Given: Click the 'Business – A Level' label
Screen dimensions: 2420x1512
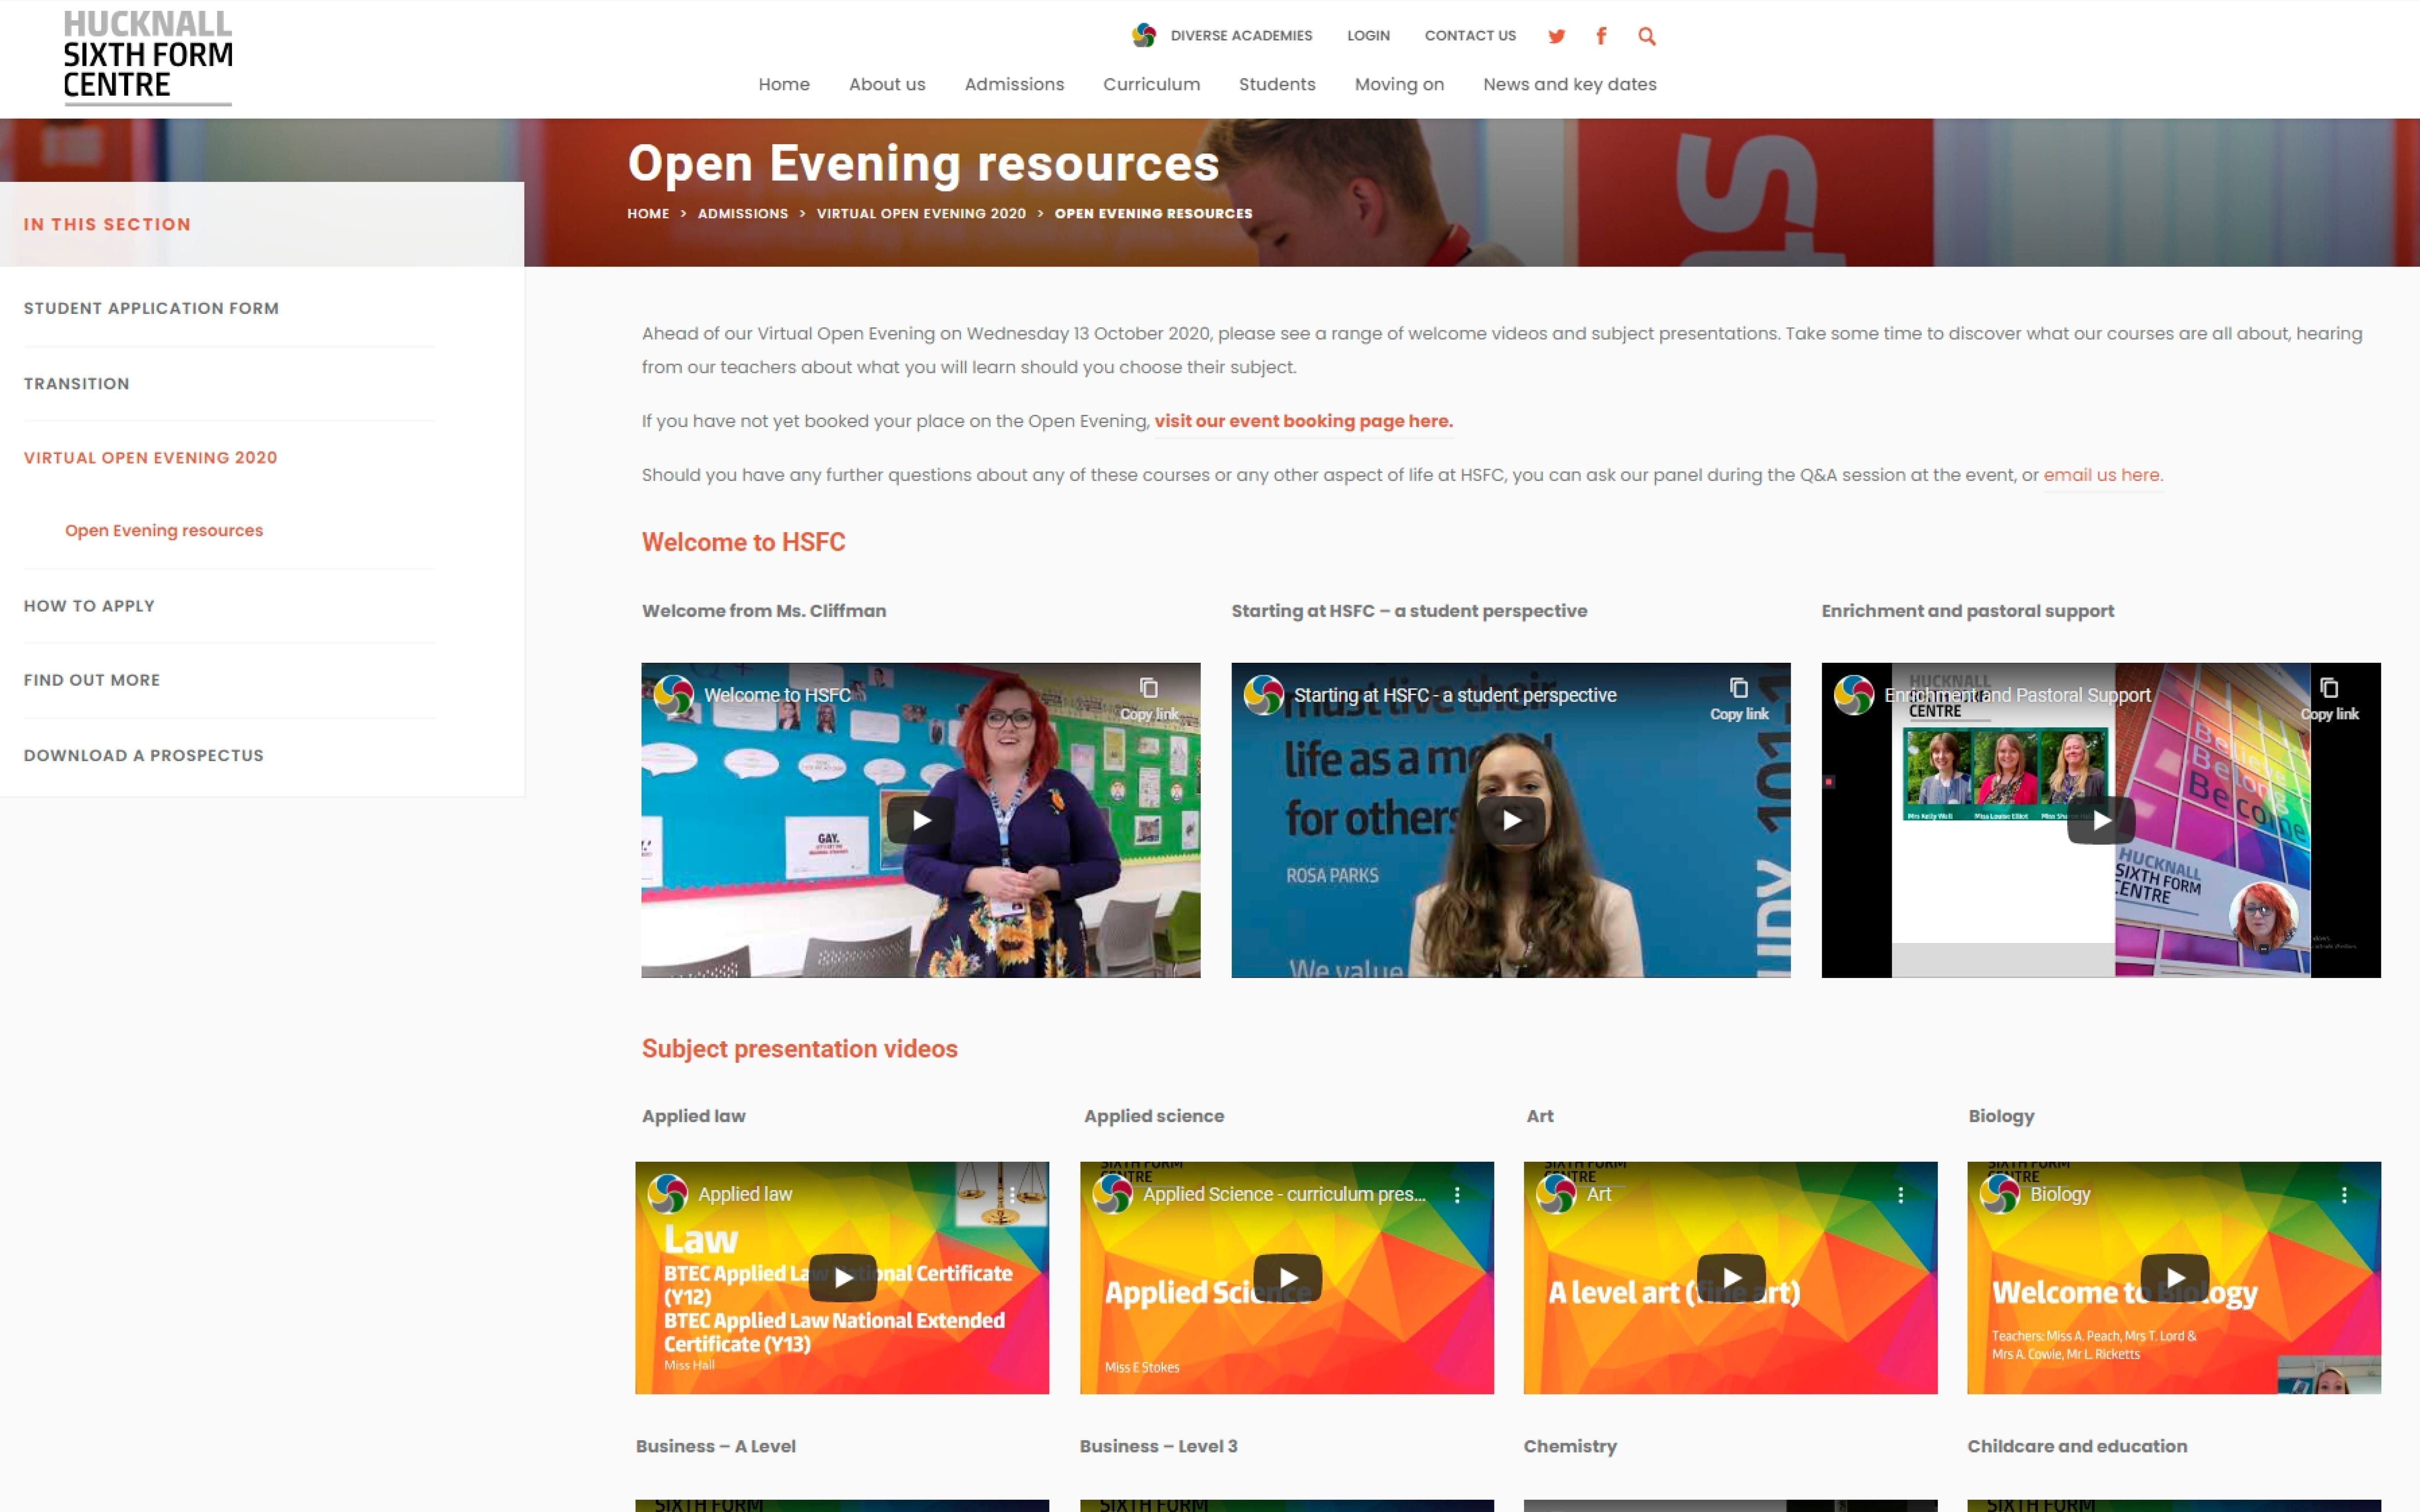Looking at the screenshot, I should 715,1446.
